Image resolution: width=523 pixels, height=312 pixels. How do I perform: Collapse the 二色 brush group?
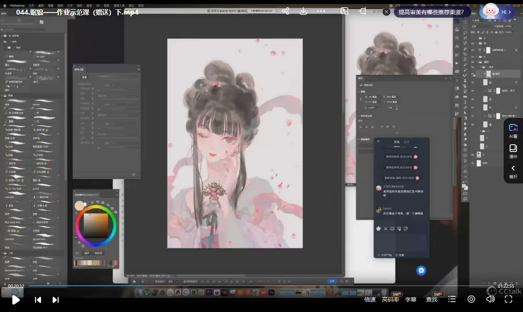coord(2,254)
